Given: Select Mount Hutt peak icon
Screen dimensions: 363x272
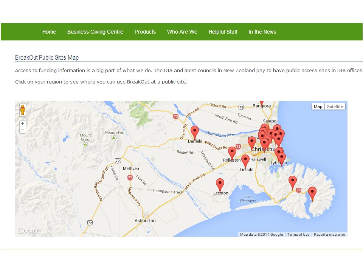Looking at the screenshot, I should pos(114,138).
